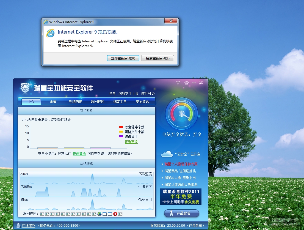The image size is (304, 230).
Task: Click the online service person icon
Action: (x=18, y=225)
